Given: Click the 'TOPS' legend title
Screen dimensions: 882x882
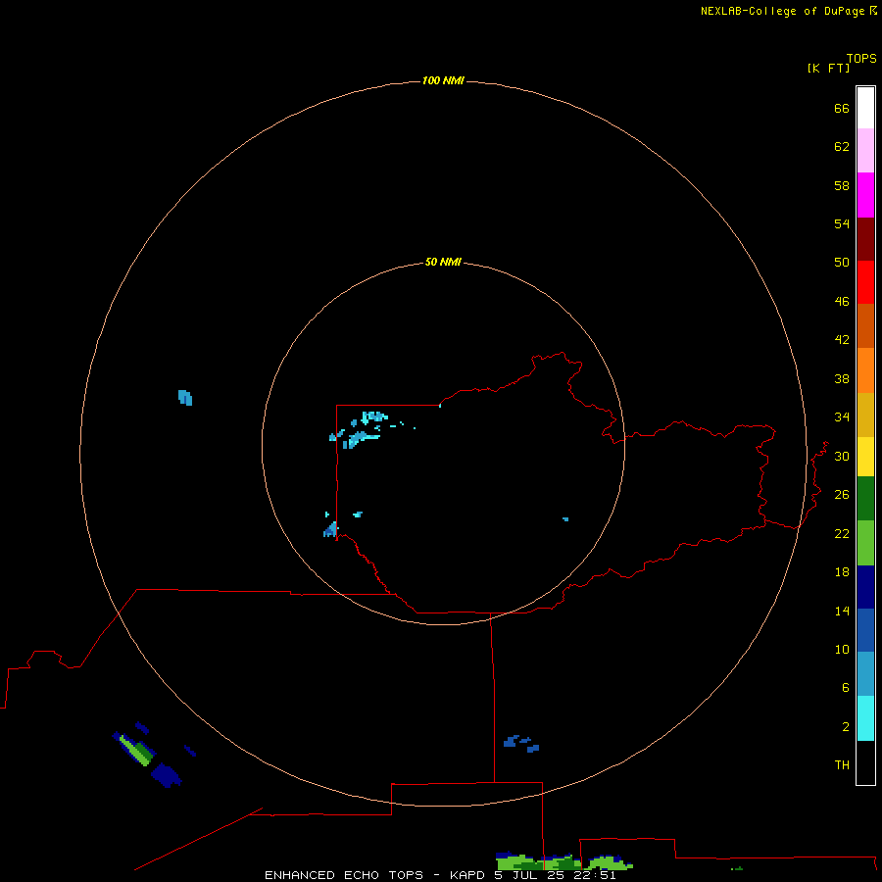Looking at the screenshot, I should 861,58.
